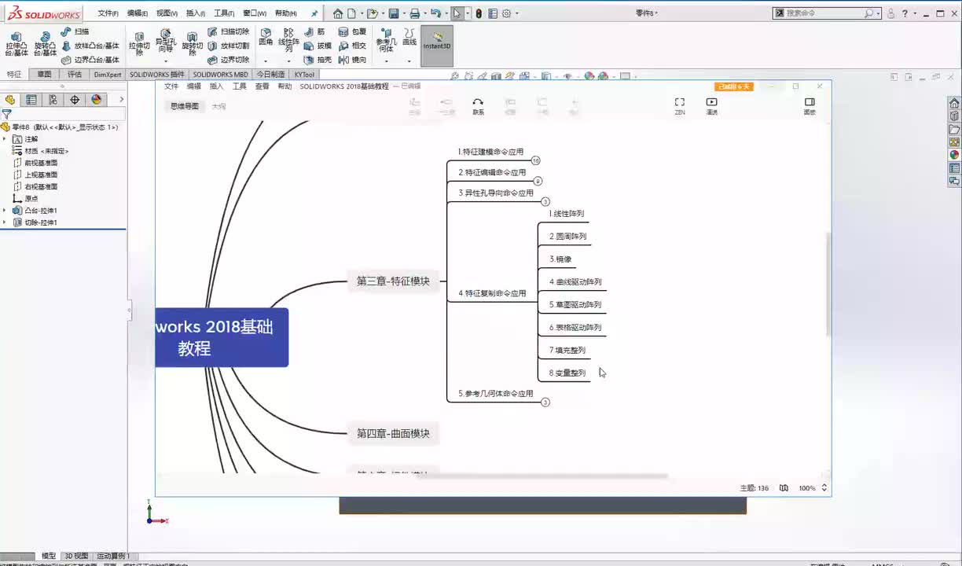Open the dropdown arrow under 圆角

pyautogui.click(x=266, y=61)
